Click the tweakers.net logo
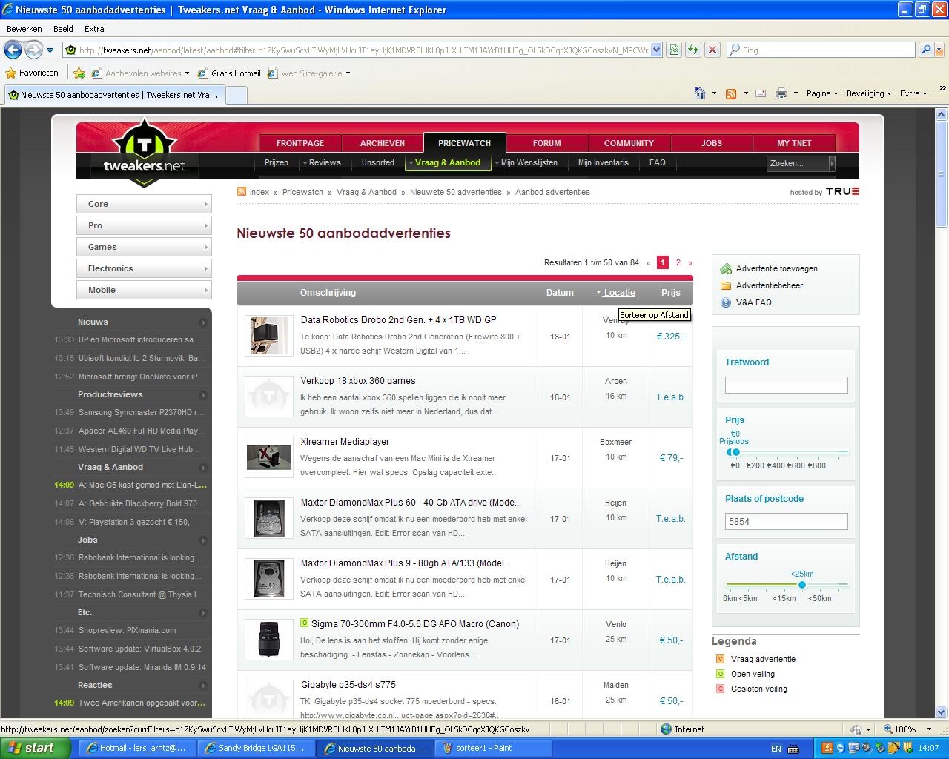949x759 pixels. pyautogui.click(x=145, y=152)
